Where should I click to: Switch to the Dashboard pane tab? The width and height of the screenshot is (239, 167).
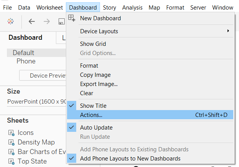[x=25, y=37]
